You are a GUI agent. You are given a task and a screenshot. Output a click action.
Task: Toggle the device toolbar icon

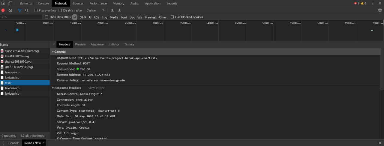click(10, 3)
